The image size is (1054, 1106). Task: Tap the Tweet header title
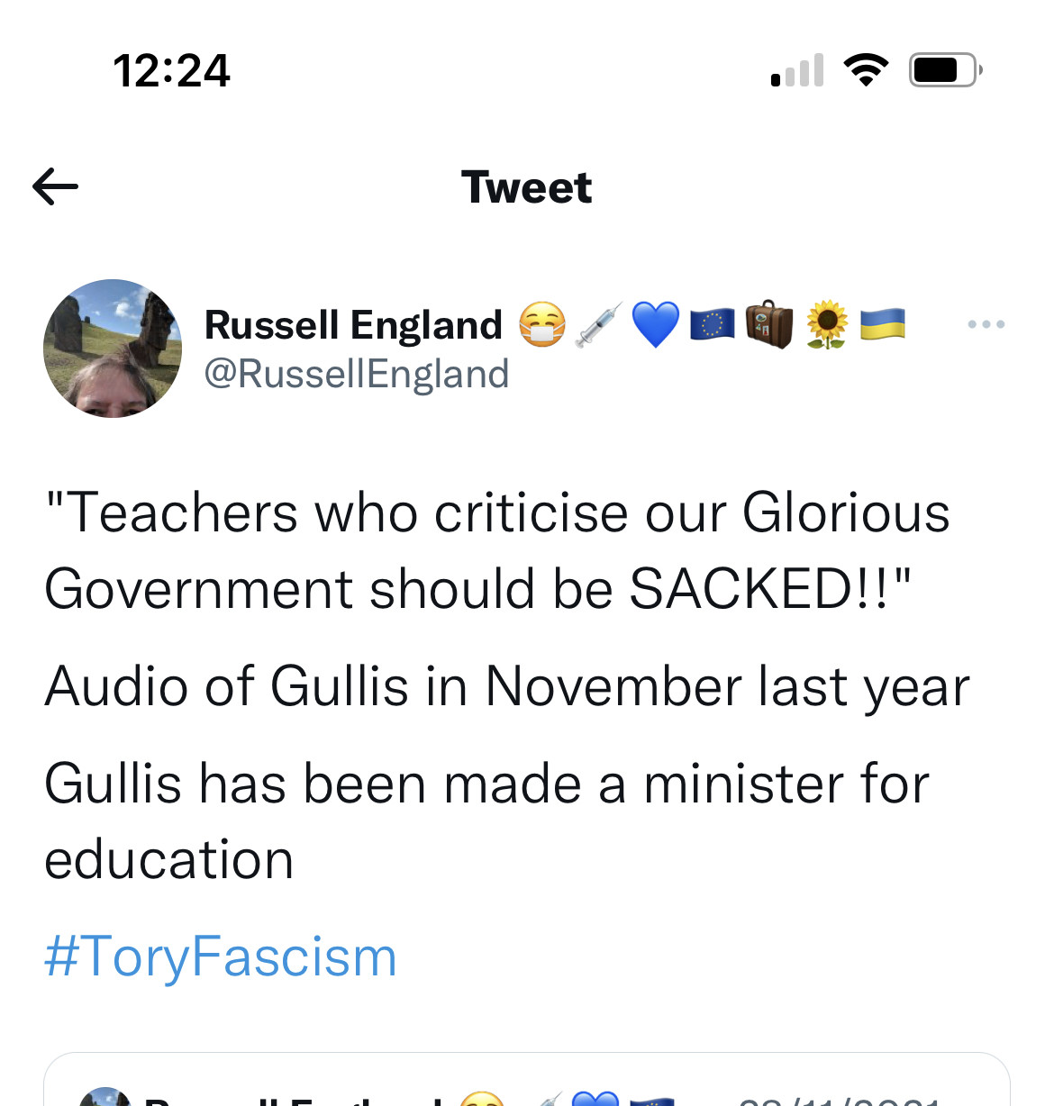coord(527,187)
